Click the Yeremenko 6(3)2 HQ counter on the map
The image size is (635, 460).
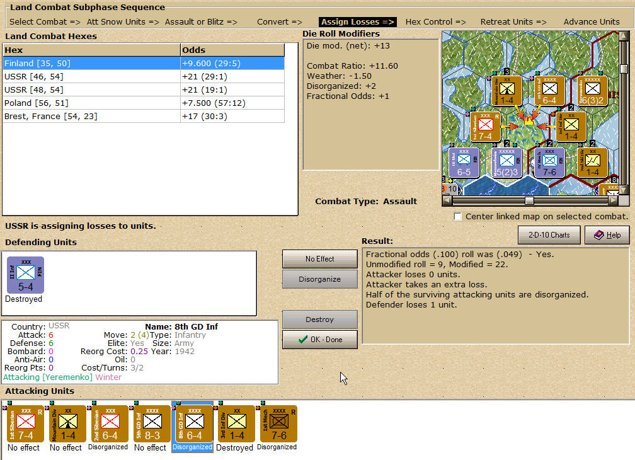coord(592,90)
